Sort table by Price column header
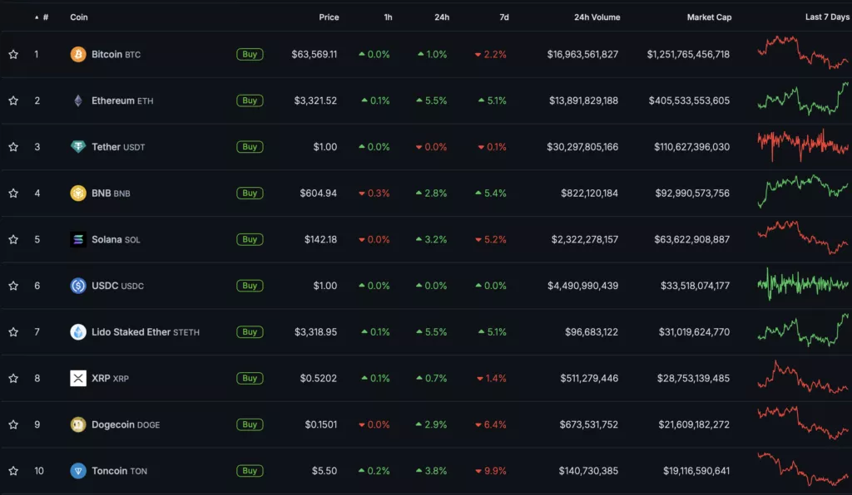Image resolution: width=852 pixels, height=495 pixels. 329,17
